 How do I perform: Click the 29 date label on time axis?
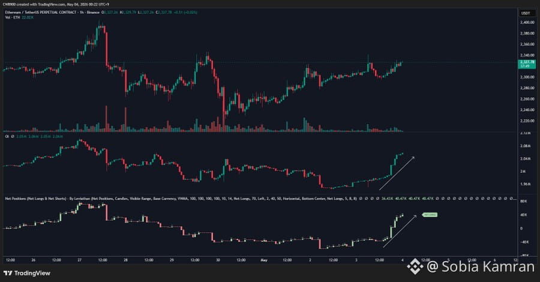(x=172, y=260)
